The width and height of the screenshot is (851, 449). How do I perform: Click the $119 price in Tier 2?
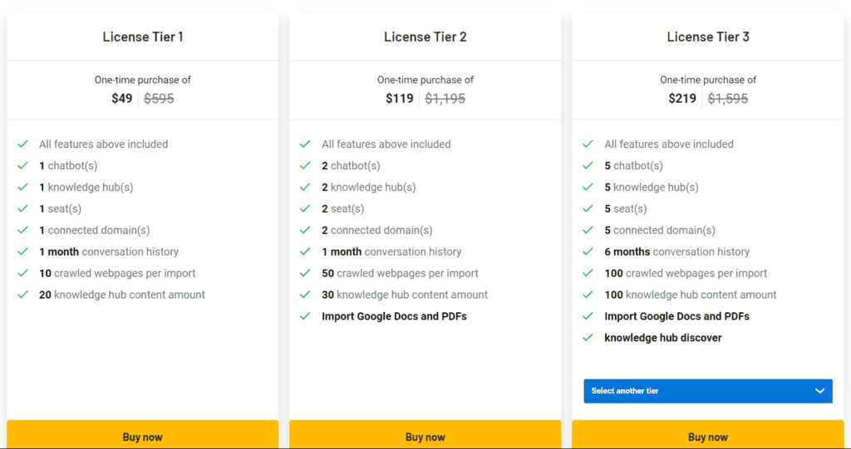click(x=400, y=99)
